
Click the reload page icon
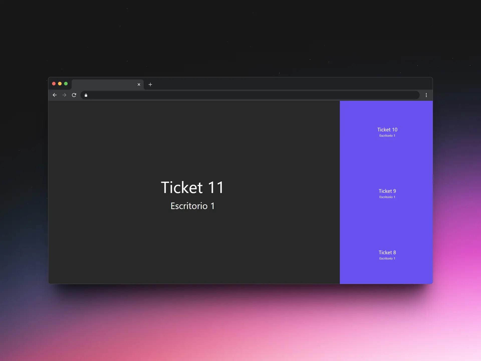pyautogui.click(x=74, y=95)
